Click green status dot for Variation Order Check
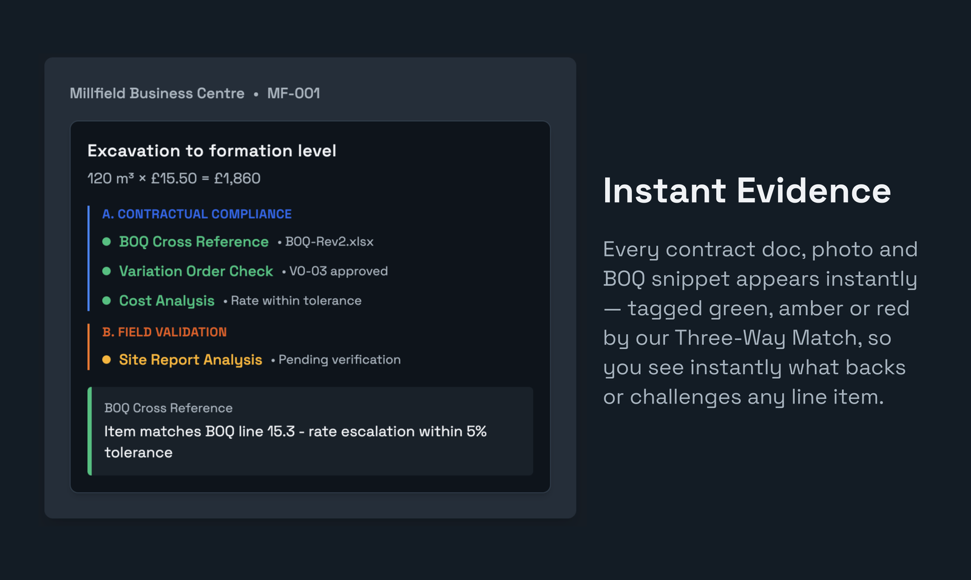This screenshot has width=971, height=580. [x=106, y=271]
